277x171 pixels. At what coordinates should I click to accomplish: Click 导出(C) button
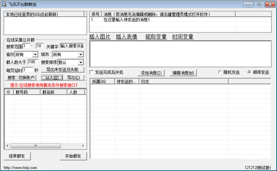click(73, 78)
